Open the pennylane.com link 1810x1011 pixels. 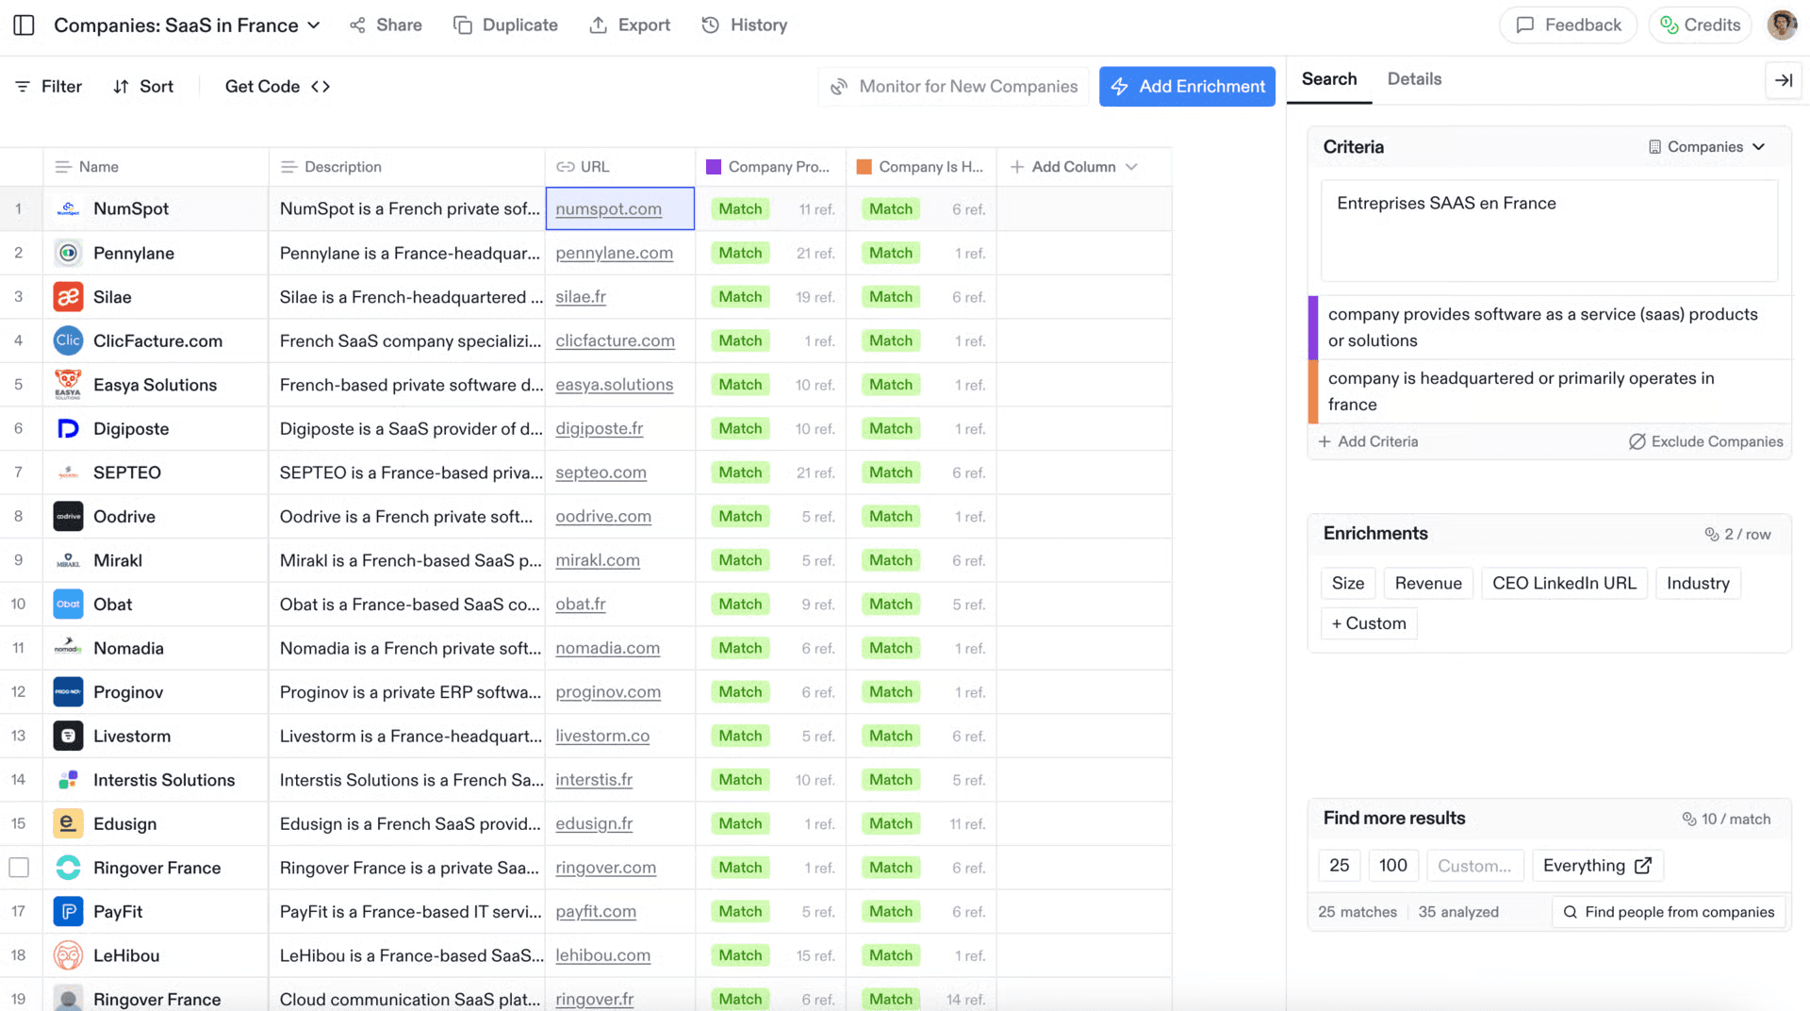[614, 253]
